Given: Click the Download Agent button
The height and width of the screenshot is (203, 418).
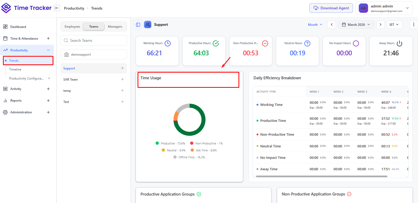Looking at the screenshot, I should (x=331, y=8).
